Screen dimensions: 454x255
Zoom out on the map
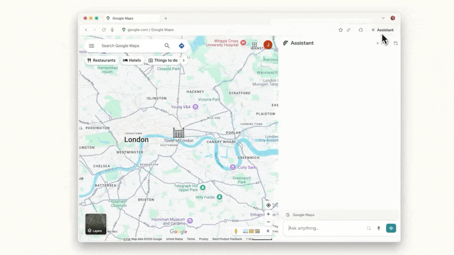click(x=268, y=222)
